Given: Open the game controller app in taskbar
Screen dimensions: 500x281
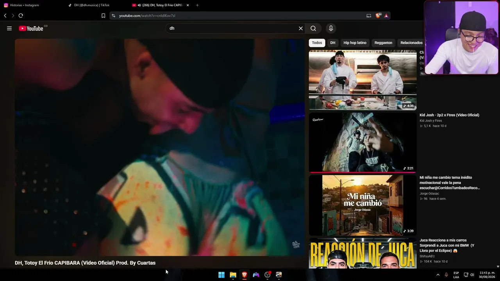Looking at the screenshot, I should point(256,275).
